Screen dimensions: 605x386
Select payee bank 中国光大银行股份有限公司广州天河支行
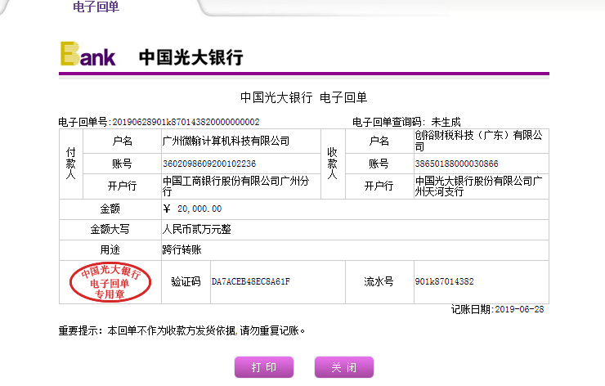click(479, 186)
